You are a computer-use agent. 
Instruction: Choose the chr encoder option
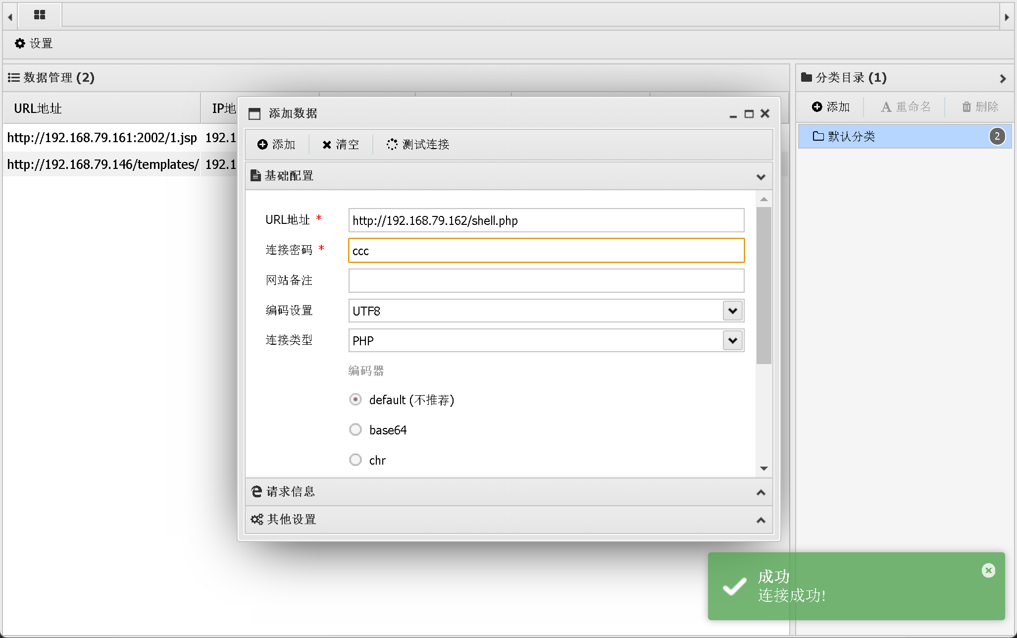[356, 460]
